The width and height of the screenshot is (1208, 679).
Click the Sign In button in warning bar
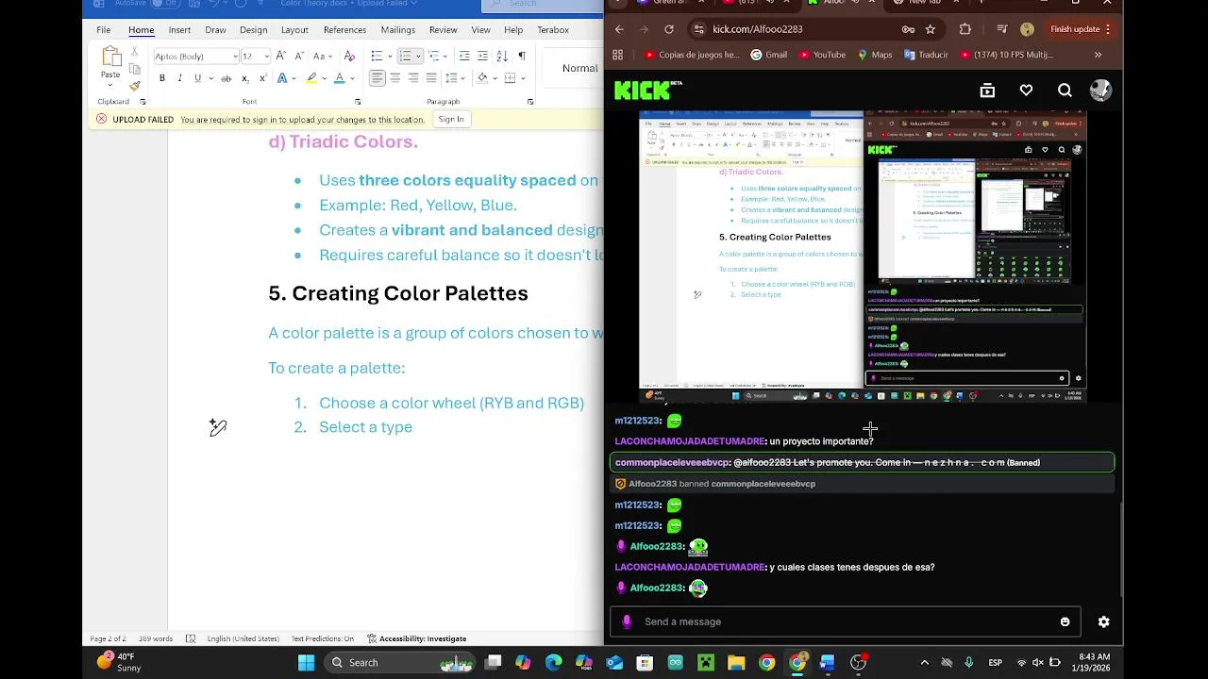[x=451, y=119]
